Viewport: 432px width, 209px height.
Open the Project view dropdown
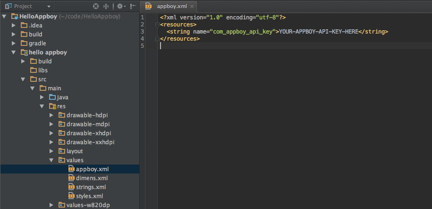coord(49,6)
